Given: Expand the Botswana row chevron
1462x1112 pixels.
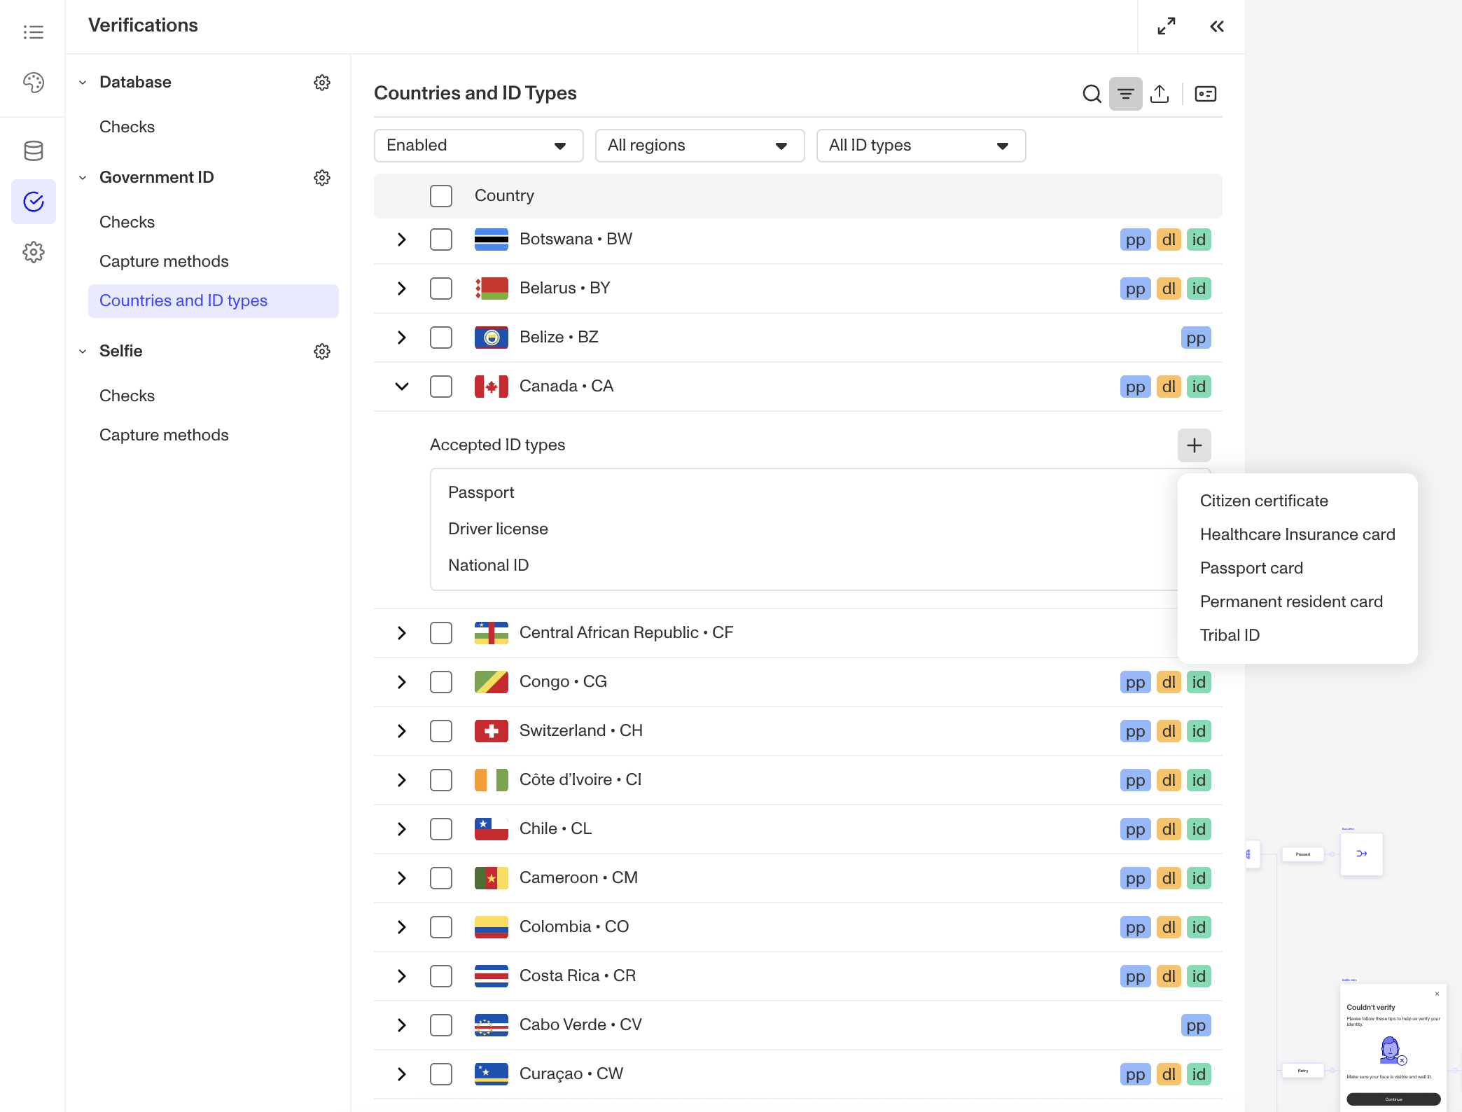Looking at the screenshot, I should click(x=402, y=239).
